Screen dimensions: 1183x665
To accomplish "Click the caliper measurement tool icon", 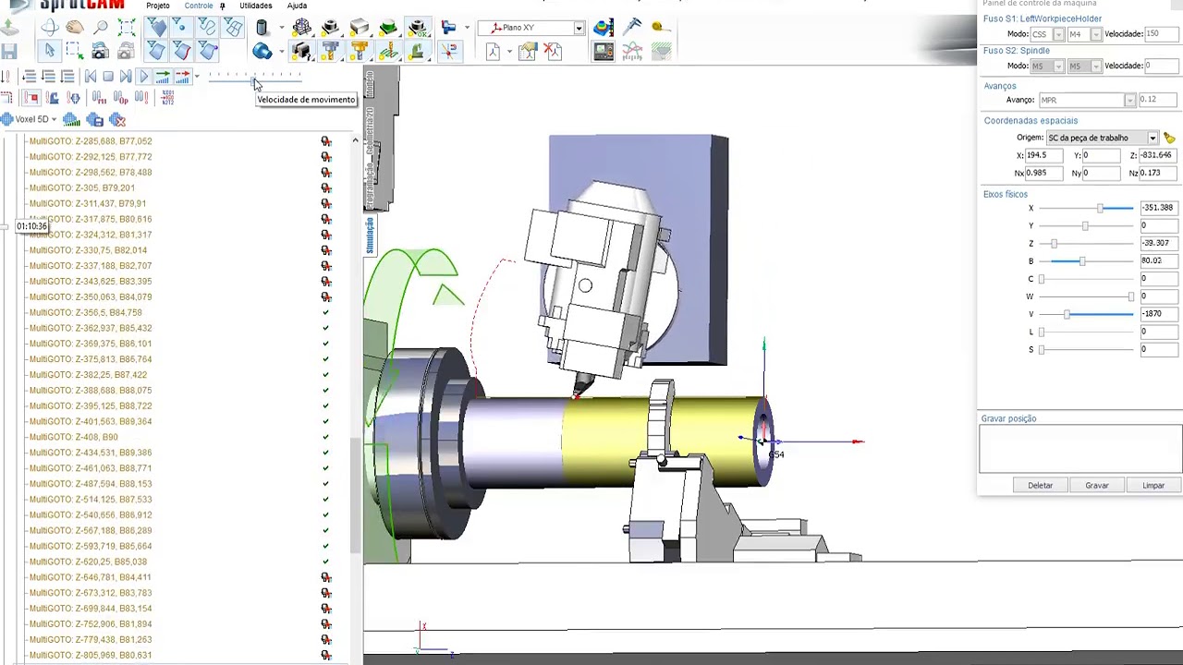I will pyautogui.click(x=633, y=27).
